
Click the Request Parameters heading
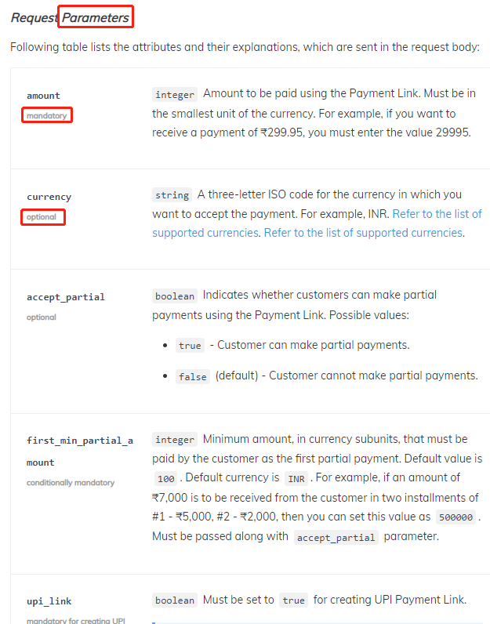70,17
